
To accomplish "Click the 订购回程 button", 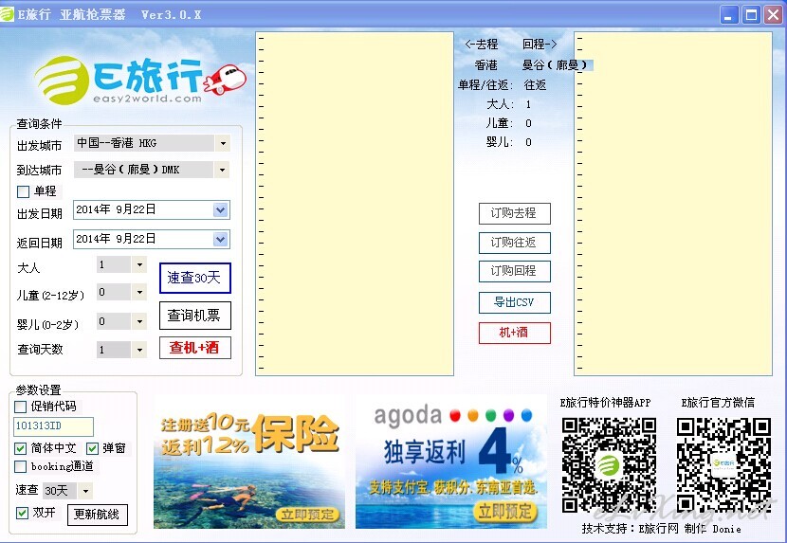I will pyautogui.click(x=515, y=271).
